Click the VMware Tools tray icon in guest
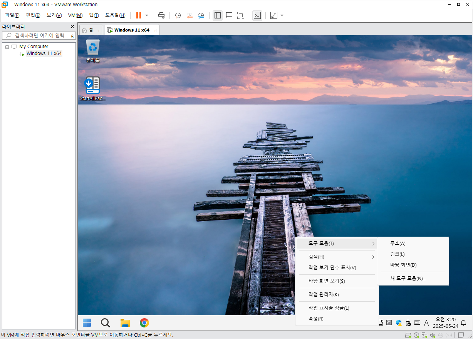Viewport: 473px width, 339px height. click(x=389, y=323)
